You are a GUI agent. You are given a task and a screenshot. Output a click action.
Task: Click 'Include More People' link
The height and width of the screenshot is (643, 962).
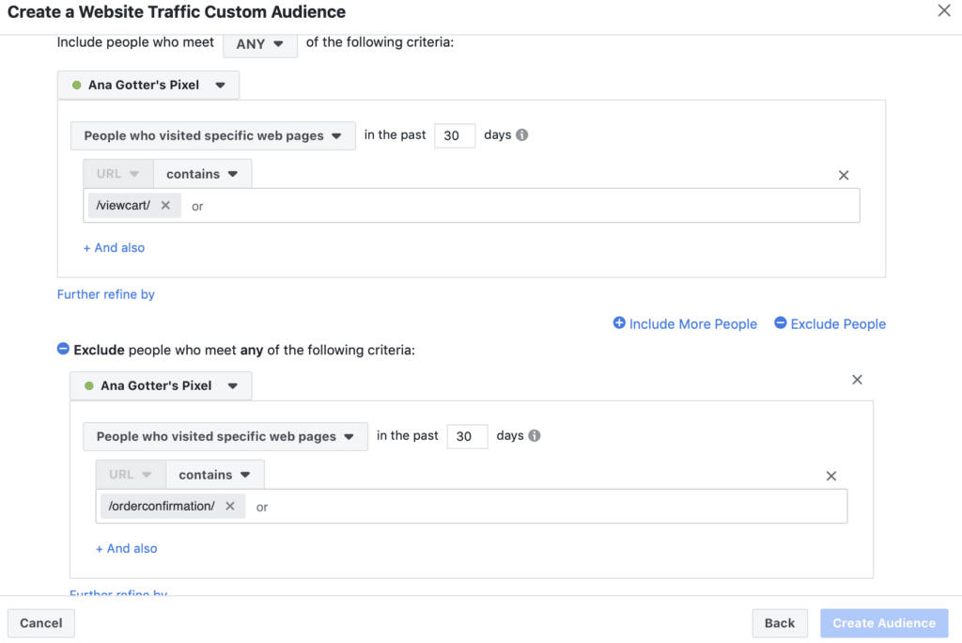[685, 323]
